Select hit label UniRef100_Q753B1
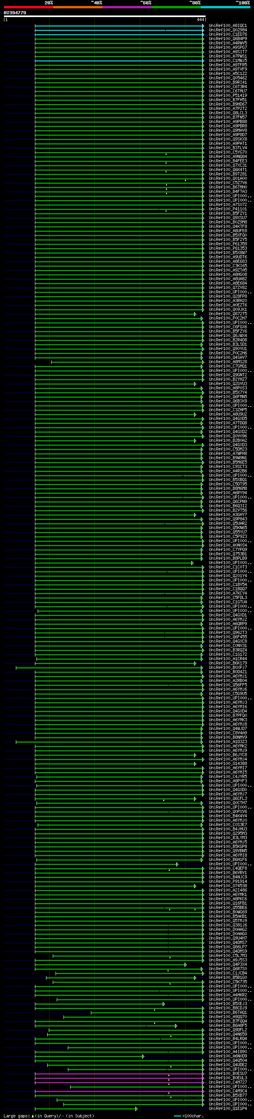Screen dimensions: 254x1119 point(227,554)
